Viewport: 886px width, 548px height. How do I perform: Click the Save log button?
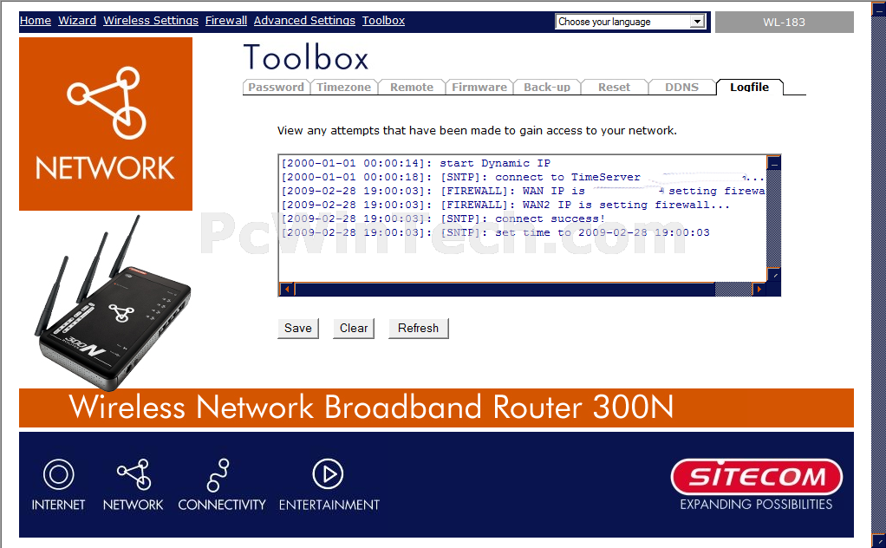click(x=297, y=329)
